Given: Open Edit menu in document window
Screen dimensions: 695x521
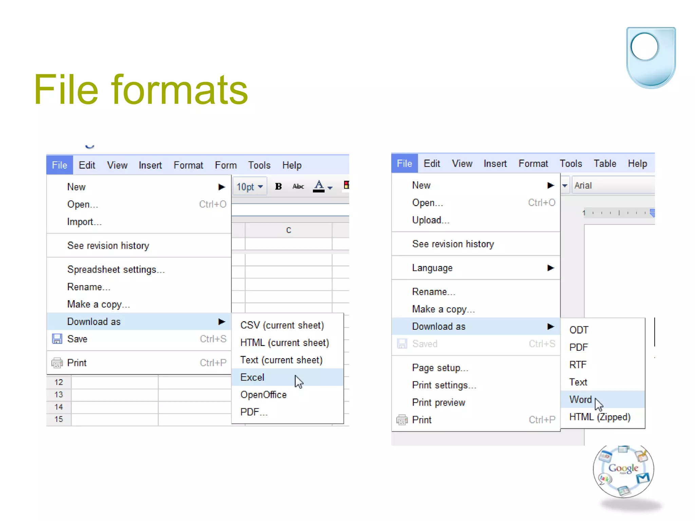Looking at the screenshot, I should pyautogui.click(x=432, y=163).
